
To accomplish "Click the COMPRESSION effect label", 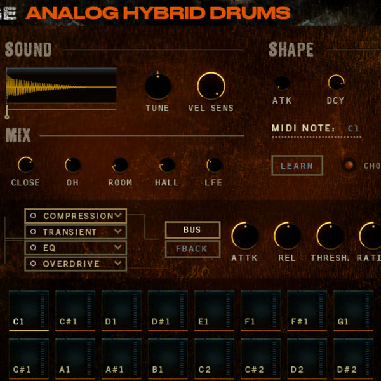I will tap(79, 216).
